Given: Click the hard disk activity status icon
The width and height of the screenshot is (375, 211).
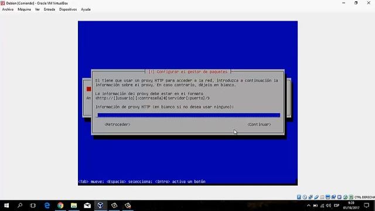Looking at the screenshot, I should 299,197.
